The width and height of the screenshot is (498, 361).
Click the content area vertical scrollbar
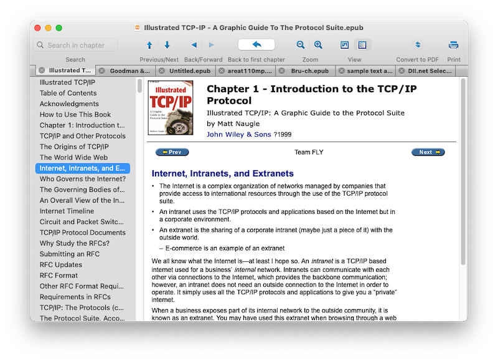[463, 187]
